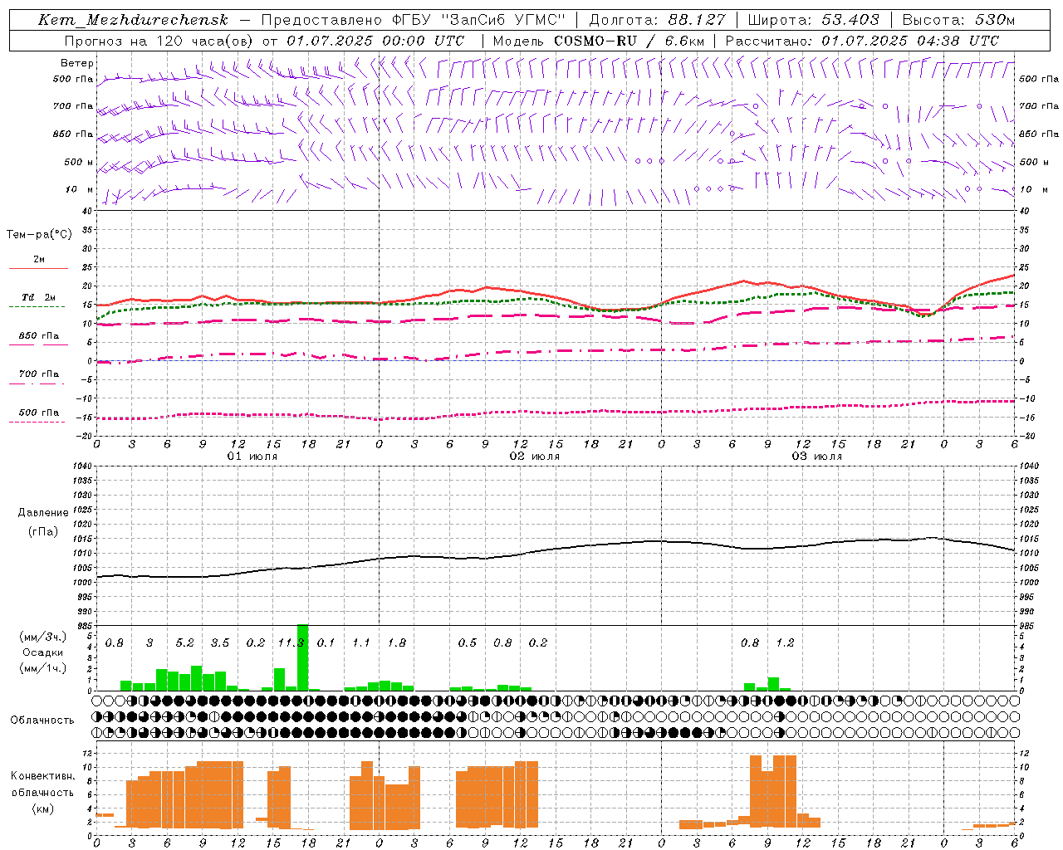Click the tallest green precipitation bar

click(x=302, y=657)
